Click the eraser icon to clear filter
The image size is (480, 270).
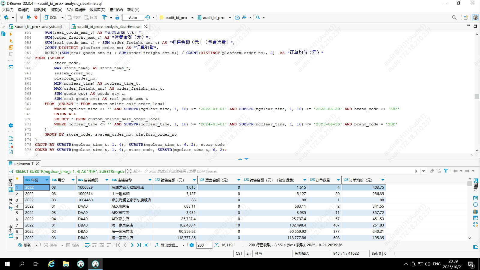(432, 171)
